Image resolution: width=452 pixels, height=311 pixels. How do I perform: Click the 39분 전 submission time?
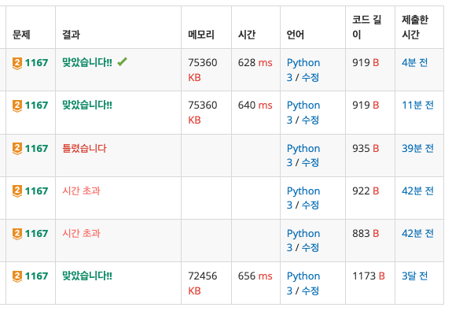pyautogui.click(x=417, y=149)
